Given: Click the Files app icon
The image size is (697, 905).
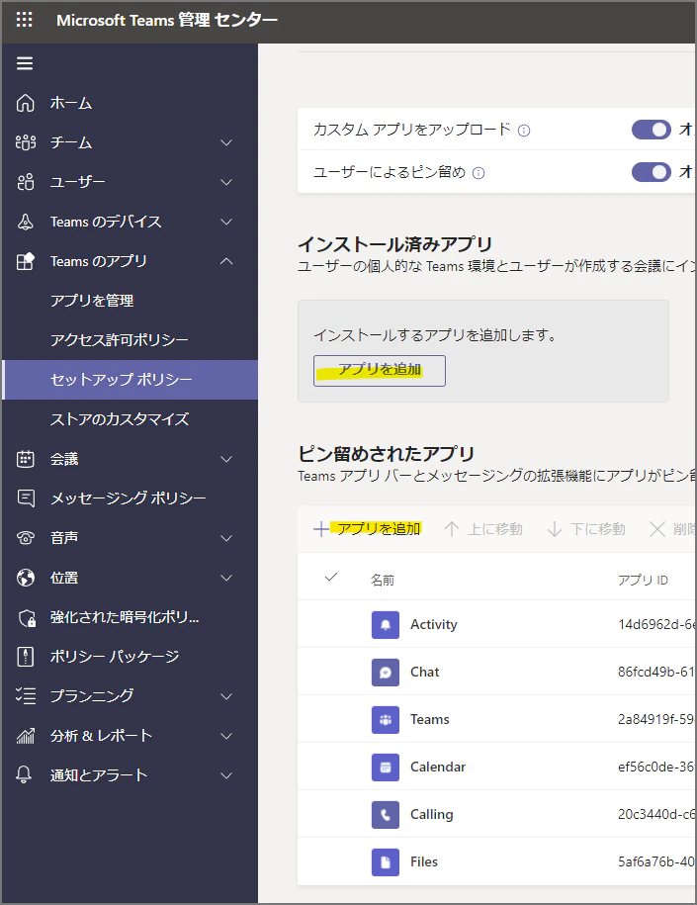Looking at the screenshot, I should pyautogui.click(x=386, y=862).
